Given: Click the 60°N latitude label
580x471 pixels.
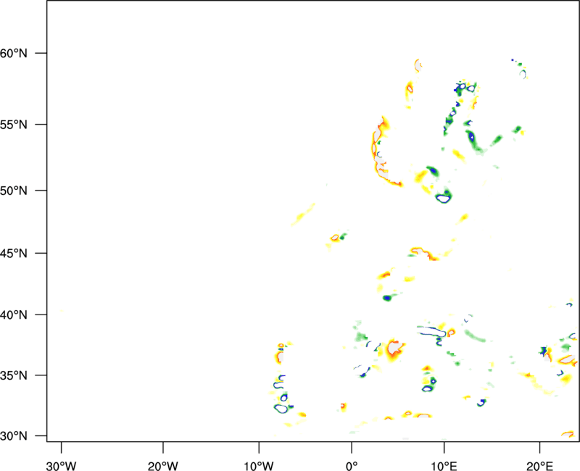Looking at the screenshot, I should 14,53.
